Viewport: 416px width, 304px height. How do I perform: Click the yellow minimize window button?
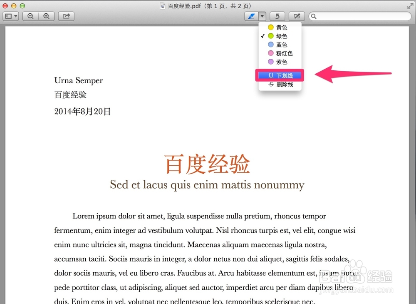(14, 6)
